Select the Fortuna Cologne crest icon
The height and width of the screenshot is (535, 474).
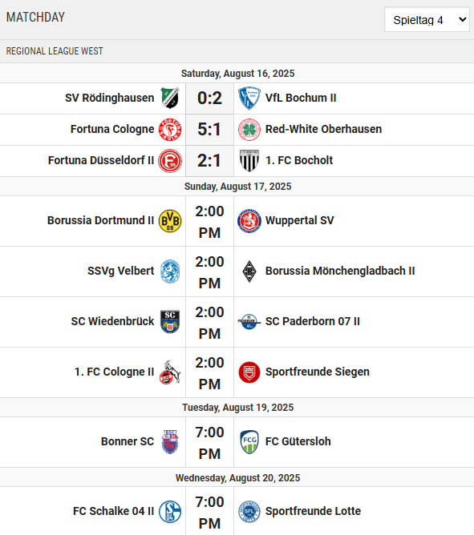[x=170, y=129]
